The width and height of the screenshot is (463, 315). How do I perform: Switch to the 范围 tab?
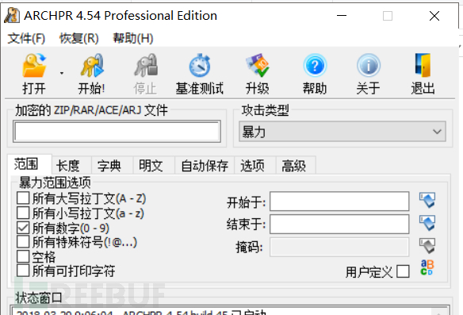29,163
